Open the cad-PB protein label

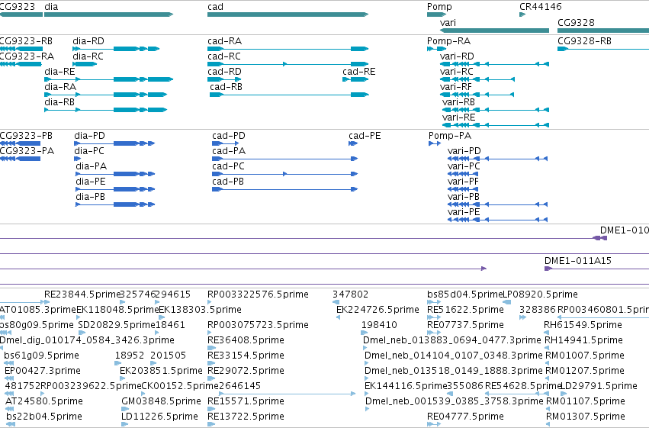pos(228,182)
